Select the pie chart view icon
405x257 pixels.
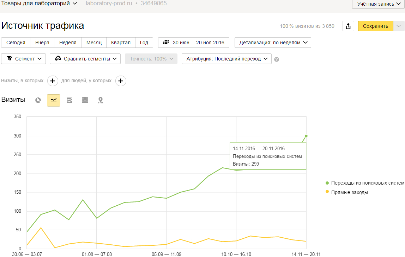pos(38,100)
